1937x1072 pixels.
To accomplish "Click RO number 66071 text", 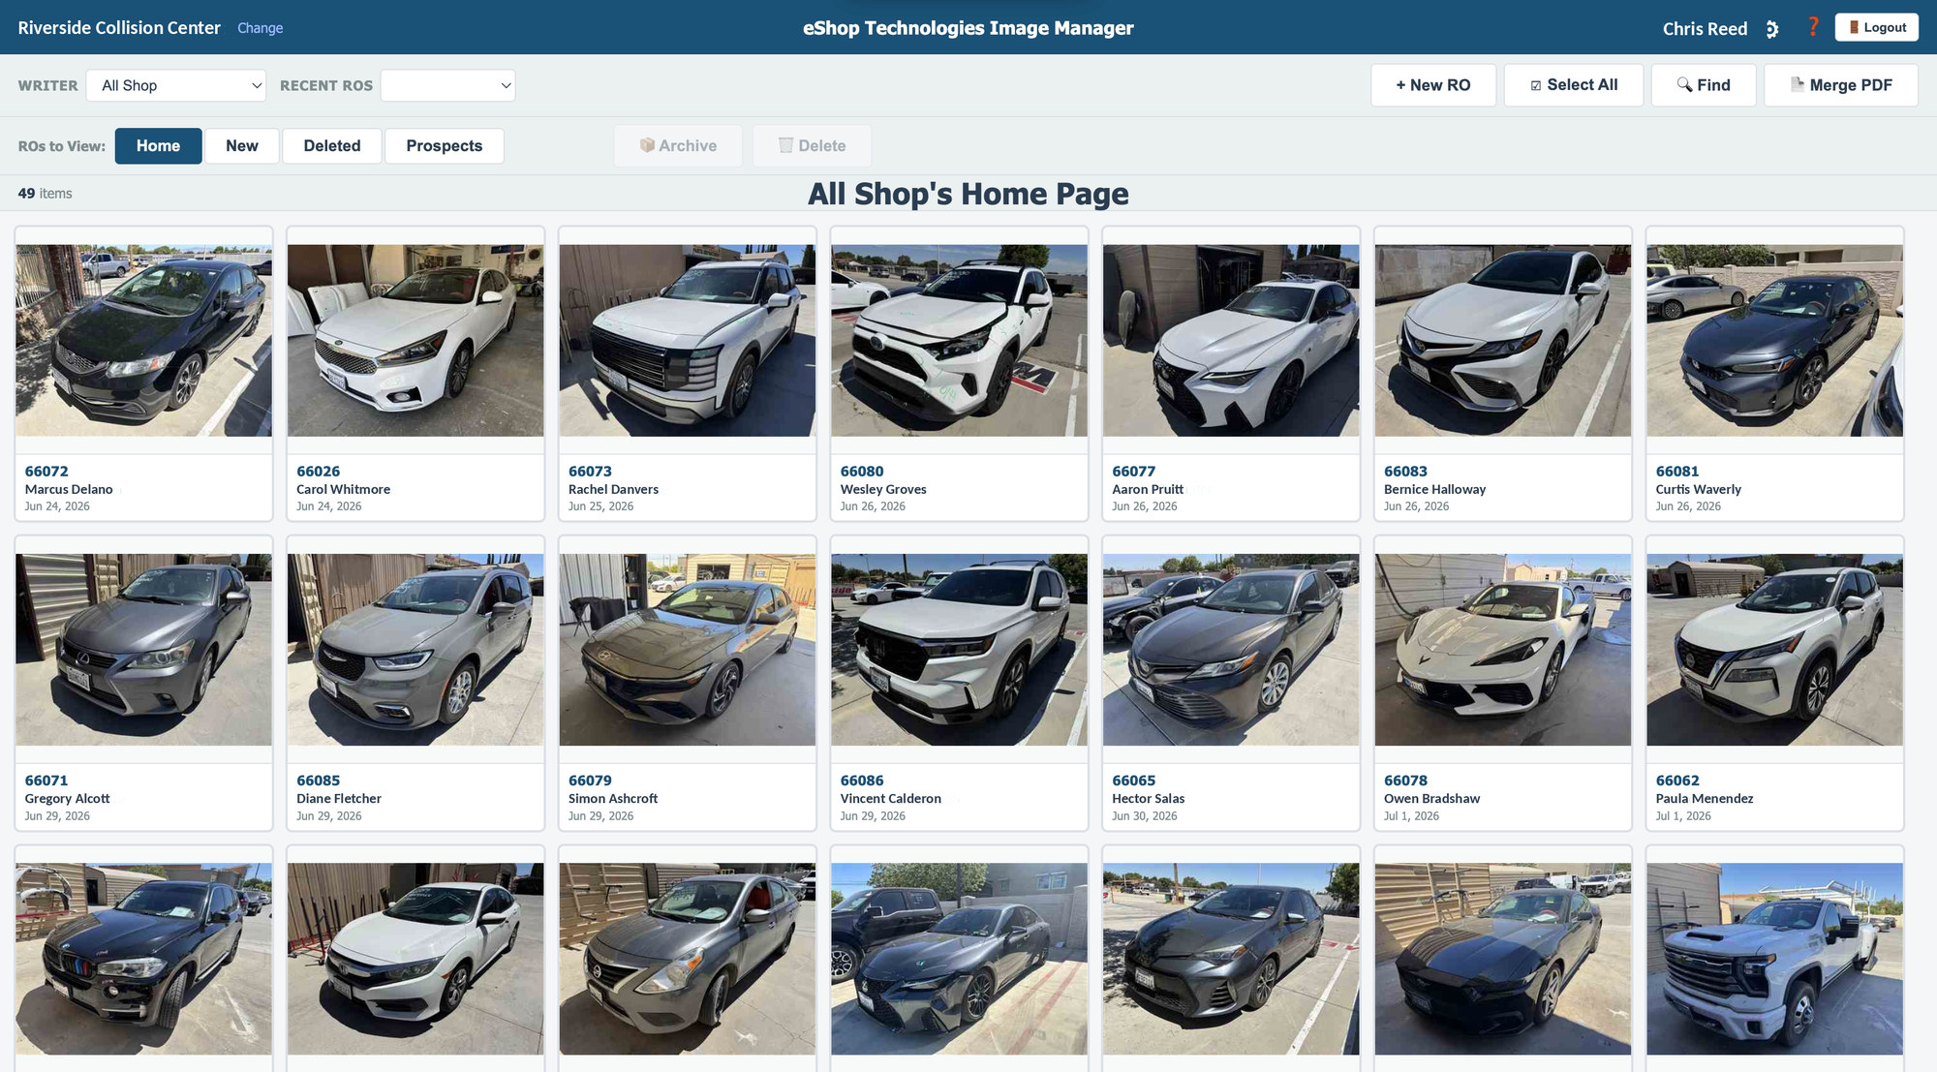I will [x=46, y=781].
